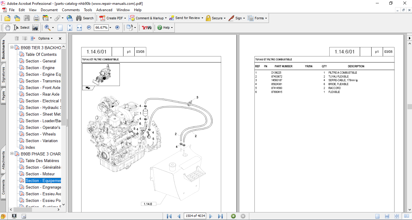412x220 pixels.
Task: Go to the first page
Action: tap(169, 216)
